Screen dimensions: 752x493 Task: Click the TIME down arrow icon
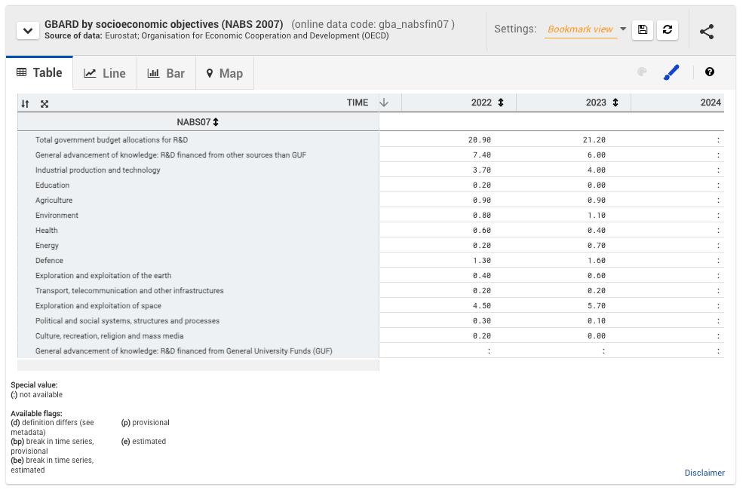[x=384, y=103]
